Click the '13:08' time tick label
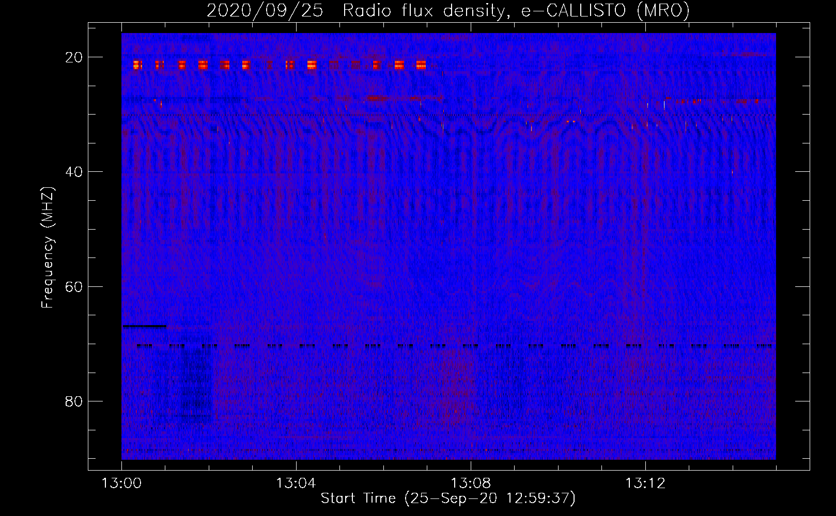The width and height of the screenshot is (836, 516). coord(471,483)
